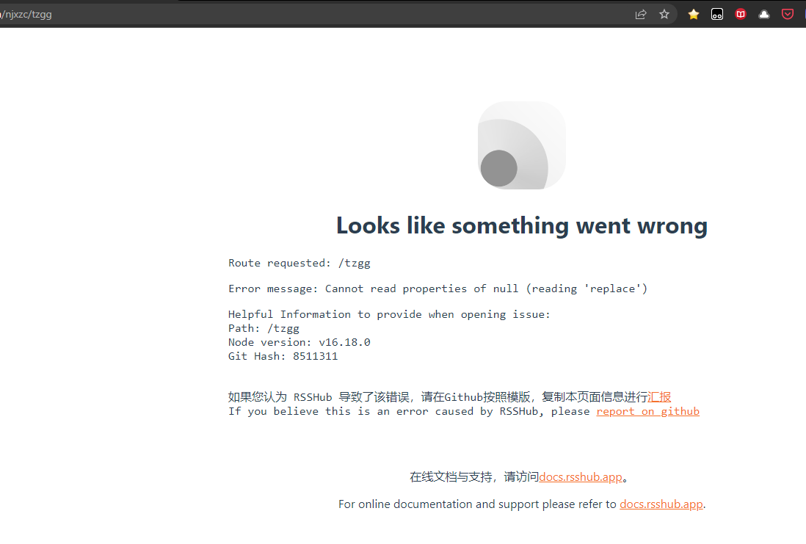Click the RSSHub logo image
The height and width of the screenshot is (544, 806).
521,145
